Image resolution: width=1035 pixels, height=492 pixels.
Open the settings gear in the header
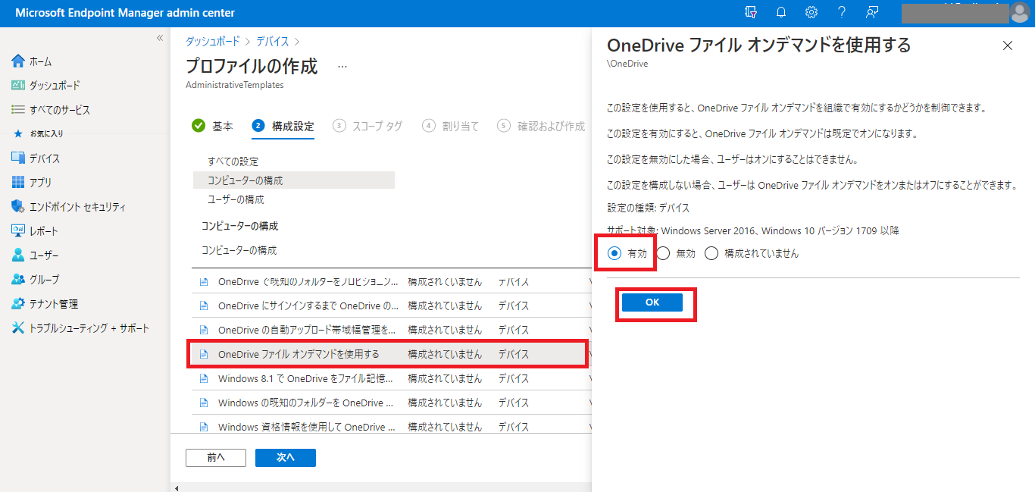point(811,12)
